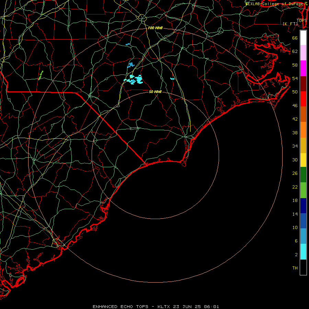The width and height of the screenshot is (309, 309).
Task: Click legend label "66"
Action: tap(295, 38)
